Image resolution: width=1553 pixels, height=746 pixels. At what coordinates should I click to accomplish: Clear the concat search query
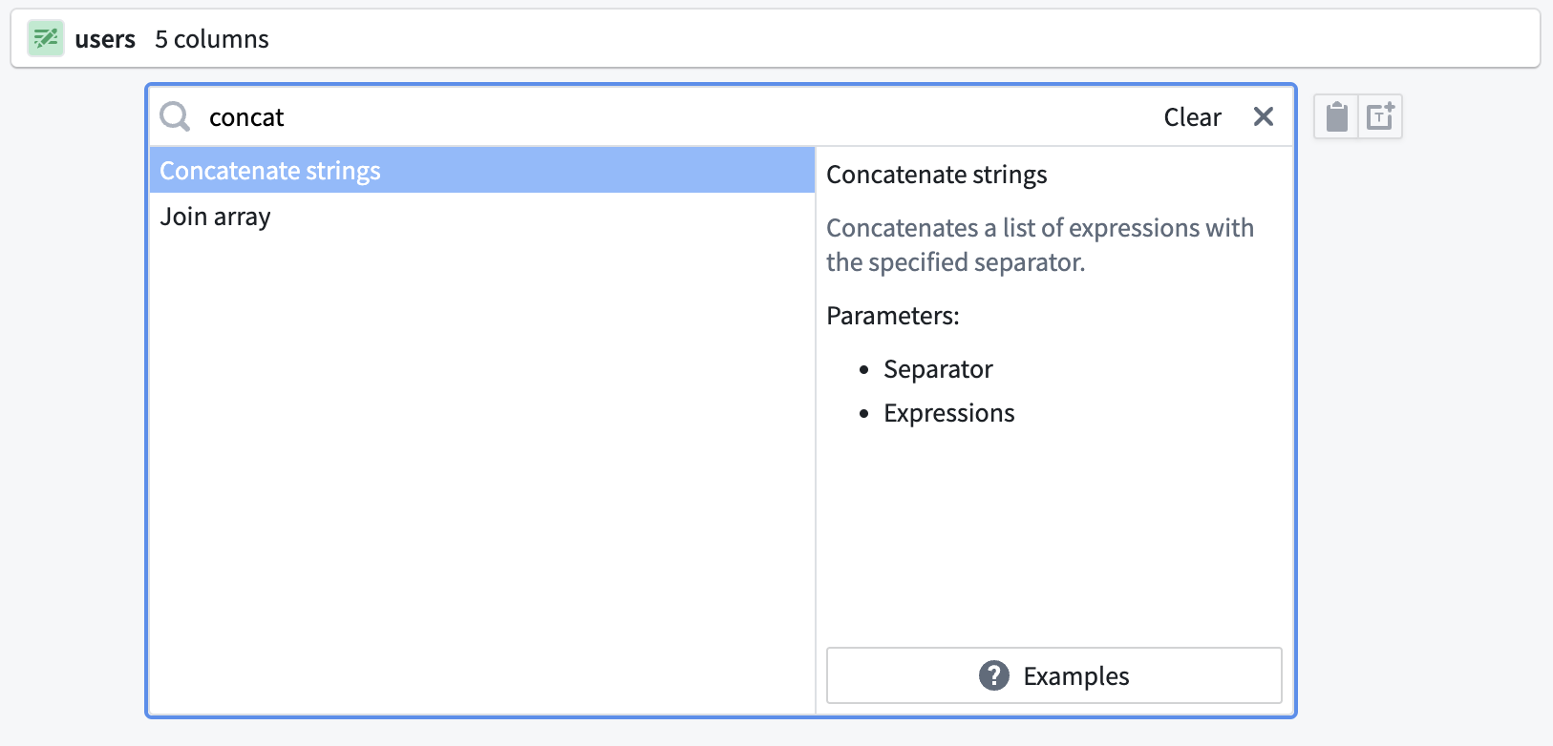click(1191, 116)
